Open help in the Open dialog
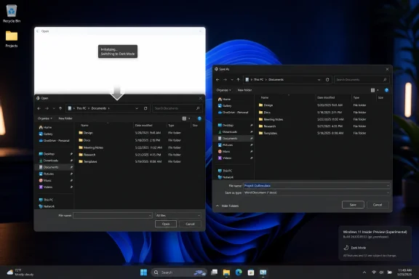419x279 pixels. tap(199, 118)
